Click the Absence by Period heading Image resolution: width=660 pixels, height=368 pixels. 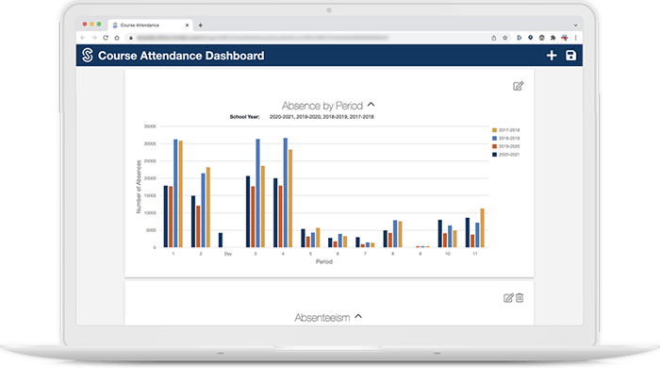point(322,106)
